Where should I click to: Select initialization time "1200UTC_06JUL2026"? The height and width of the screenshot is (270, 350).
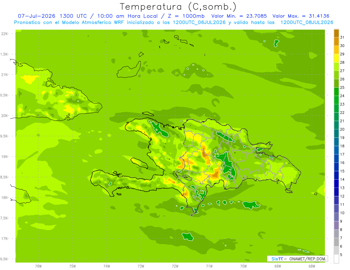(x=199, y=22)
